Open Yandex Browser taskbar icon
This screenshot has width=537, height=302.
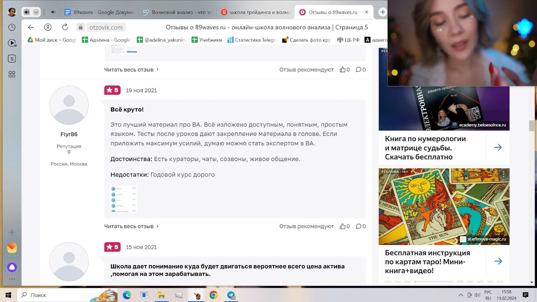tap(196, 295)
